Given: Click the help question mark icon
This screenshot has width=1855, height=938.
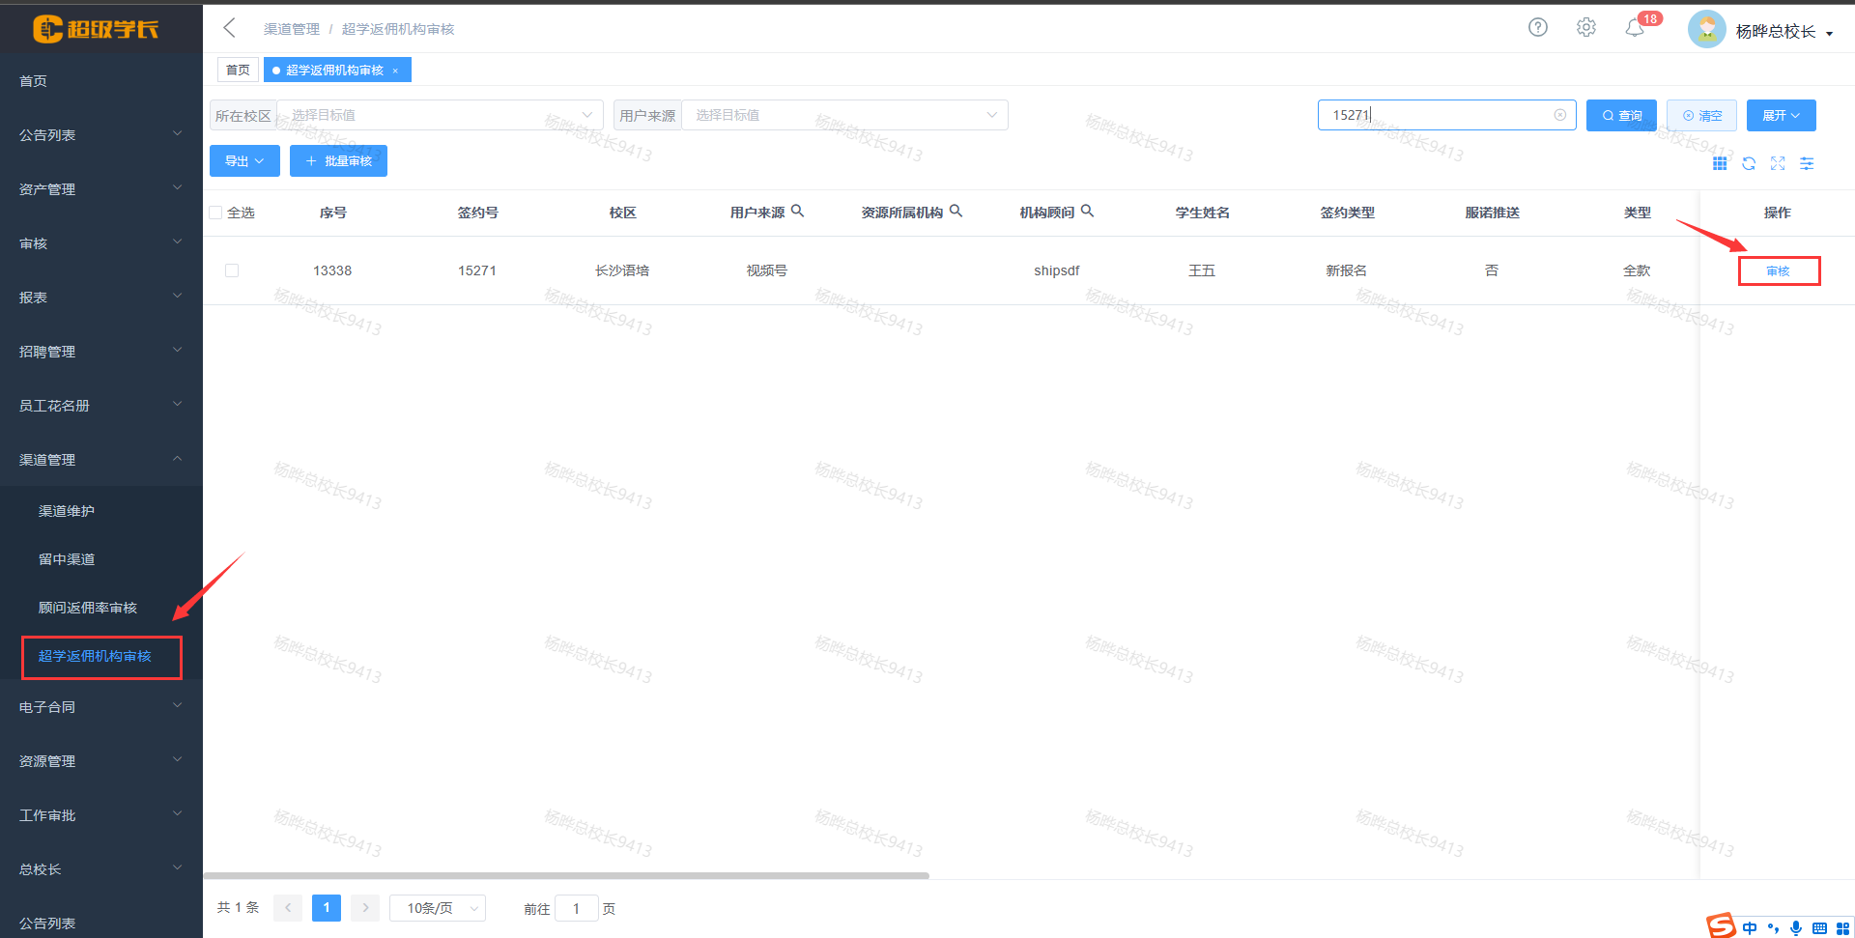Looking at the screenshot, I should pyautogui.click(x=1537, y=28).
